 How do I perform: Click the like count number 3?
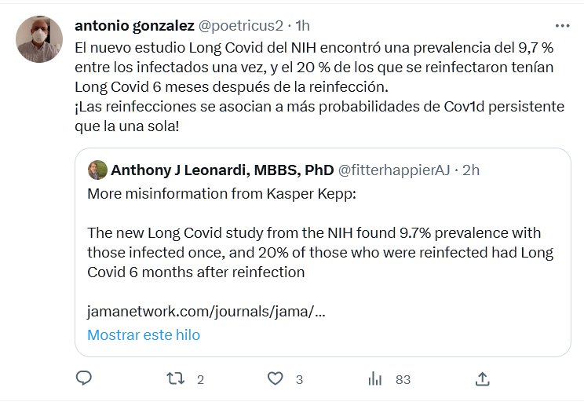299,380
